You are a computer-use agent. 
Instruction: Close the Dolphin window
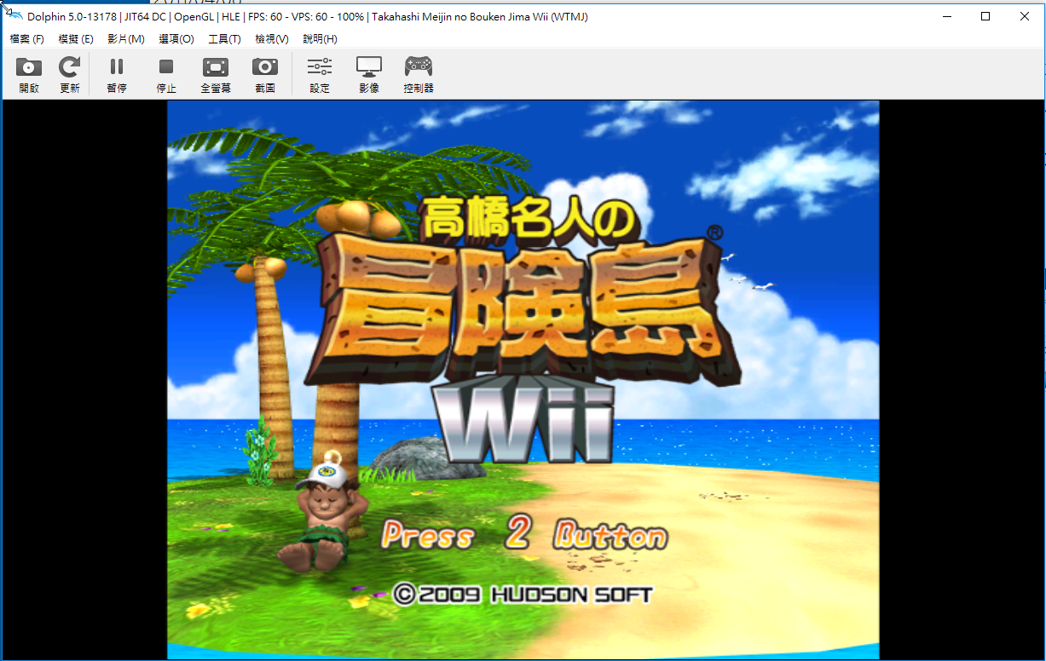pyautogui.click(x=1025, y=16)
